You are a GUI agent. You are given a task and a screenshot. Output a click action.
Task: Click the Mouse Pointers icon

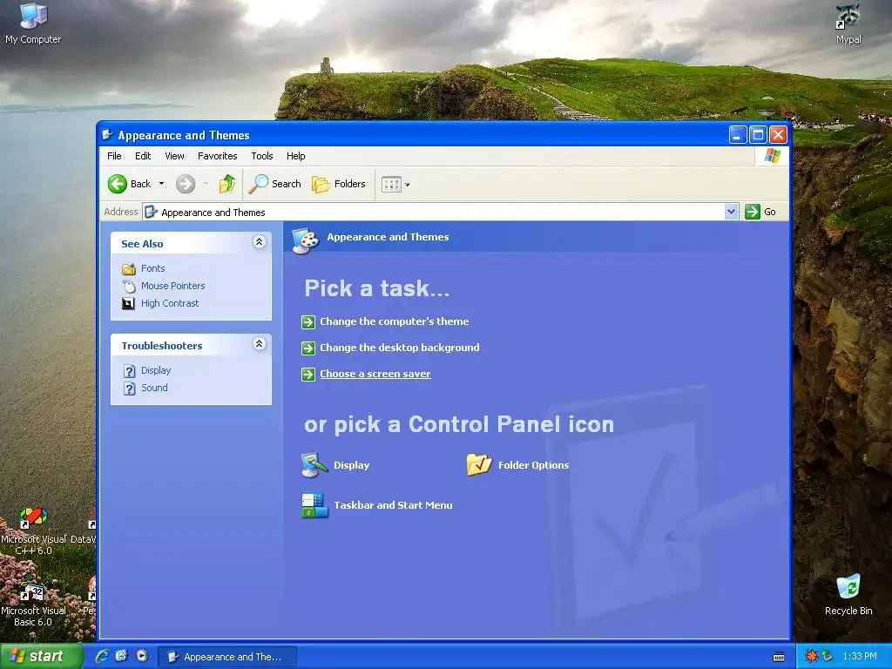click(x=129, y=286)
